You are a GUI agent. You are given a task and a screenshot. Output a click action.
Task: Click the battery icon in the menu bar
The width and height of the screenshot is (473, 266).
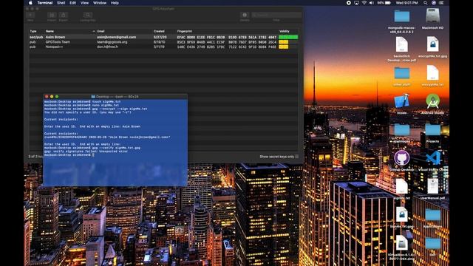[388, 3]
